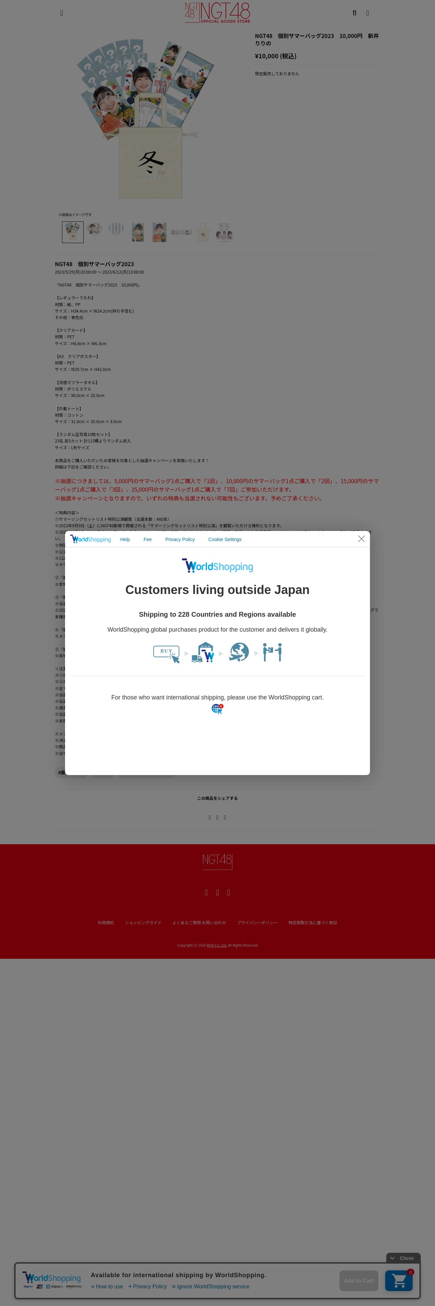Select the fifth thumbnail poster portrait

click(x=160, y=232)
